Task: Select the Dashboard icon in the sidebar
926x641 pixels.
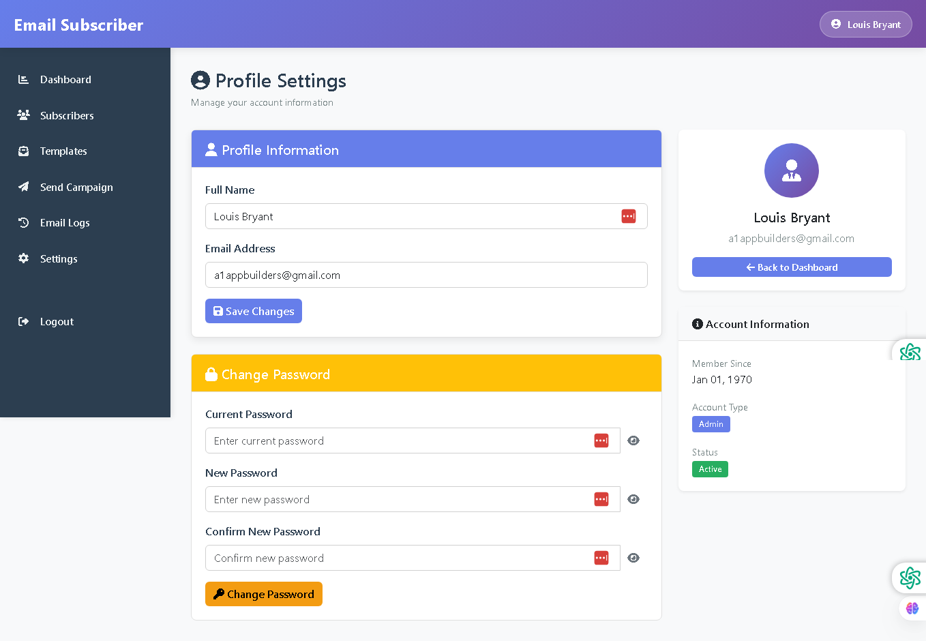Action: click(23, 79)
